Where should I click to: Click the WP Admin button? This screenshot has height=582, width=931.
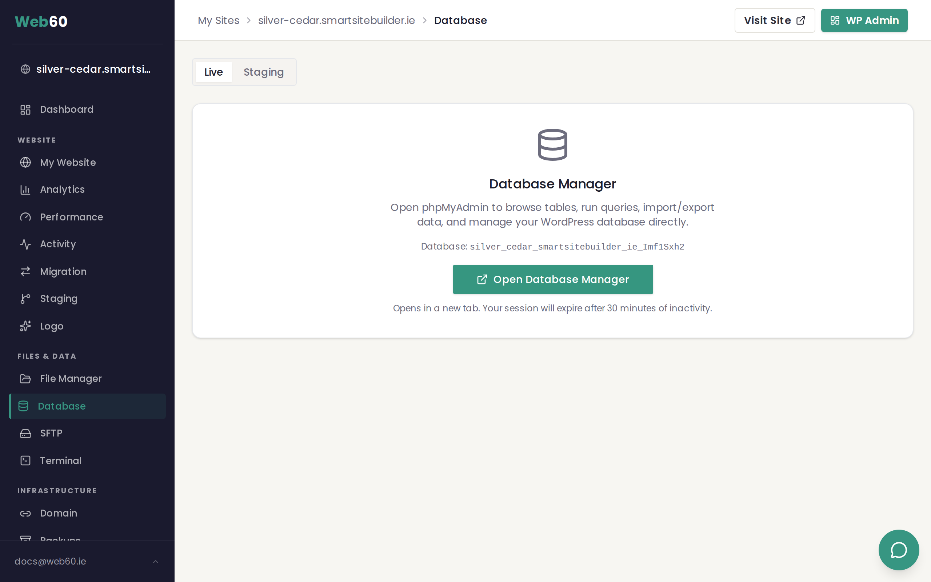(x=864, y=20)
